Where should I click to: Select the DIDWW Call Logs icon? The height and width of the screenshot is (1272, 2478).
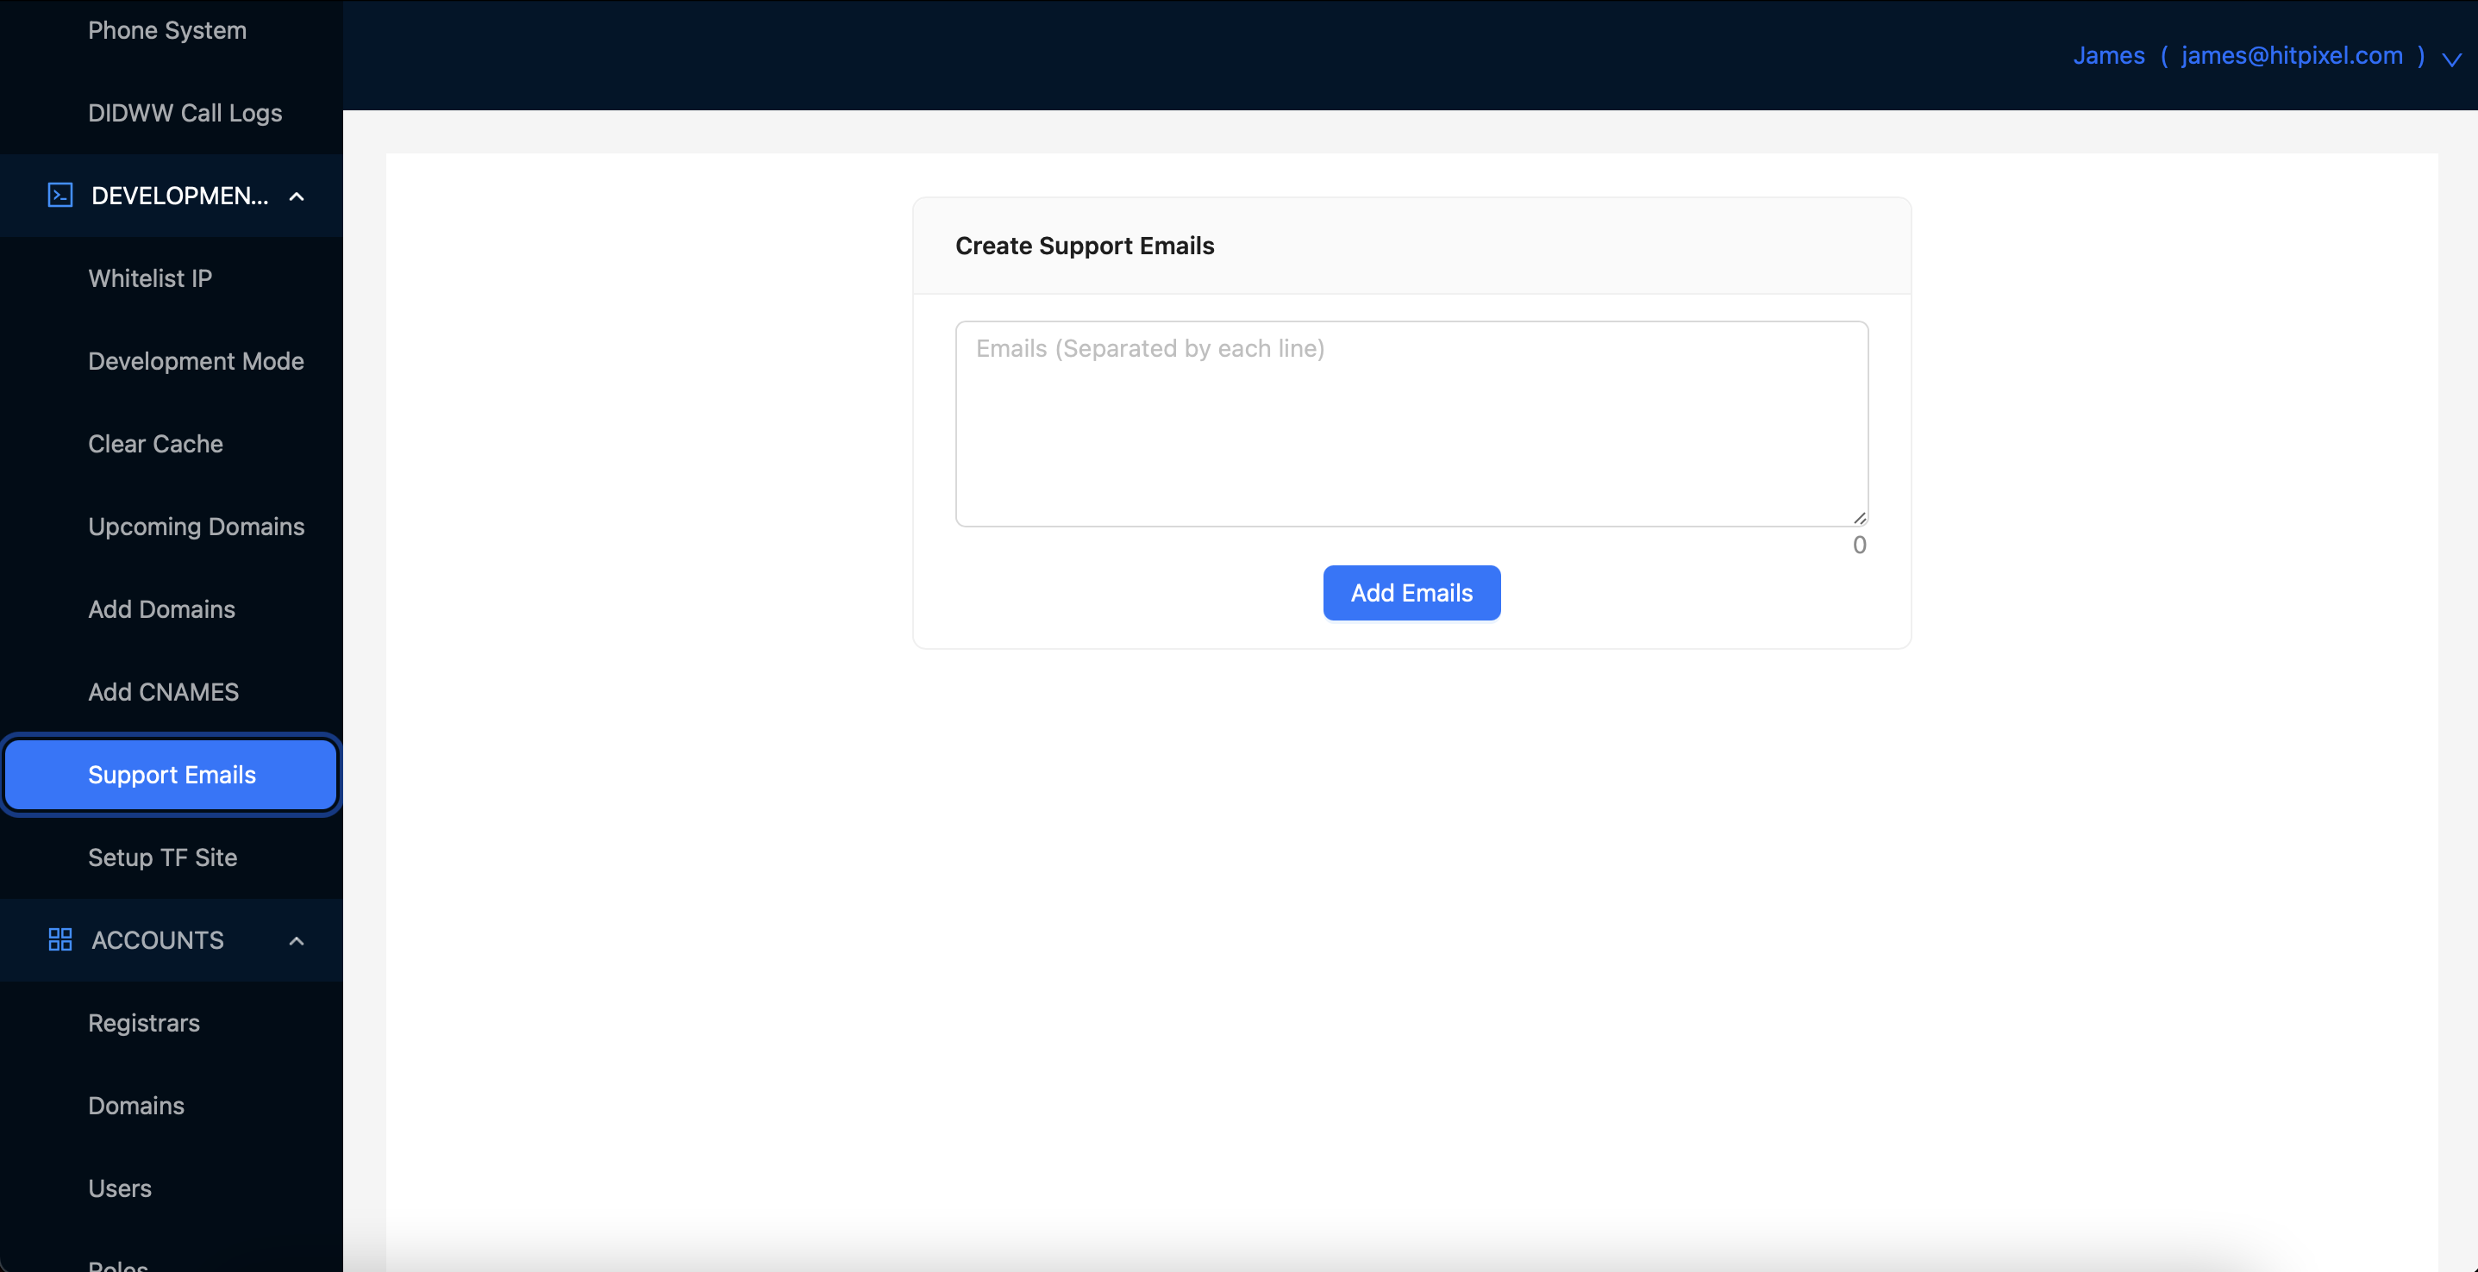[x=185, y=112]
